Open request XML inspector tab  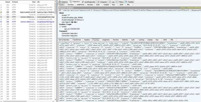128,5
